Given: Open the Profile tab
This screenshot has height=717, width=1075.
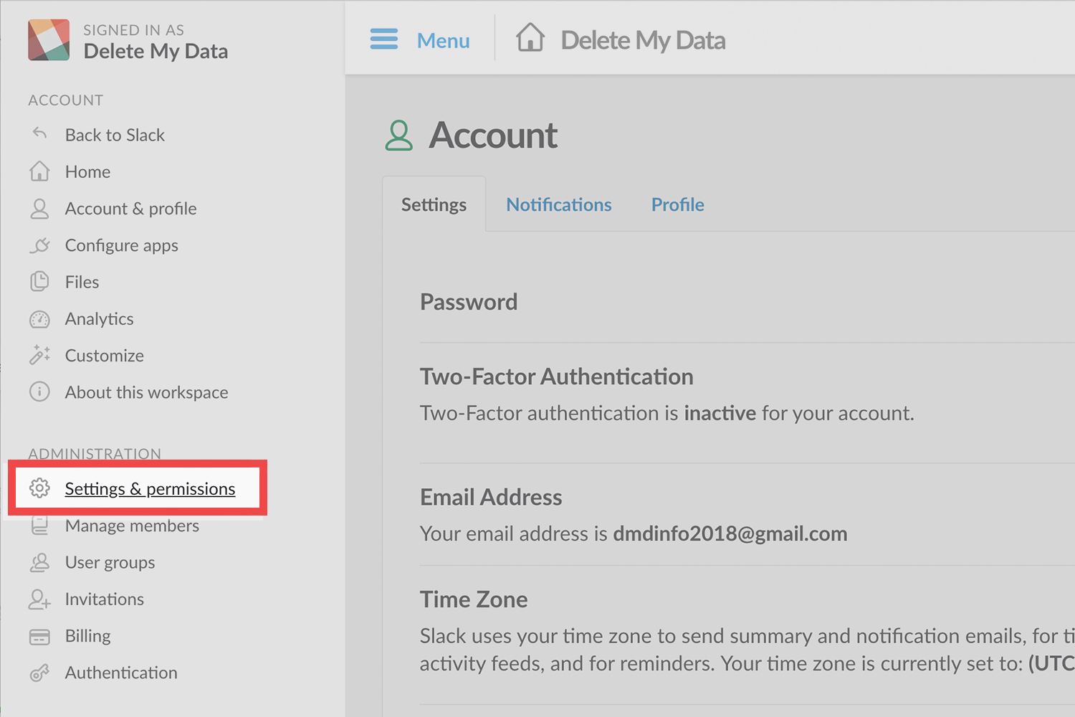Looking at the screenshot, I should (677, 205).
